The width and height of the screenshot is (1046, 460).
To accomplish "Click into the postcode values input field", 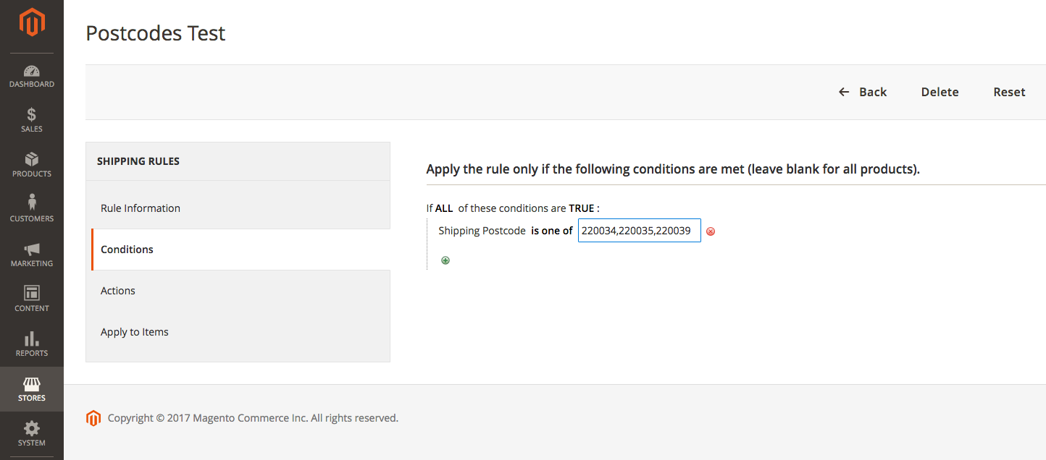I will [639, 231].
